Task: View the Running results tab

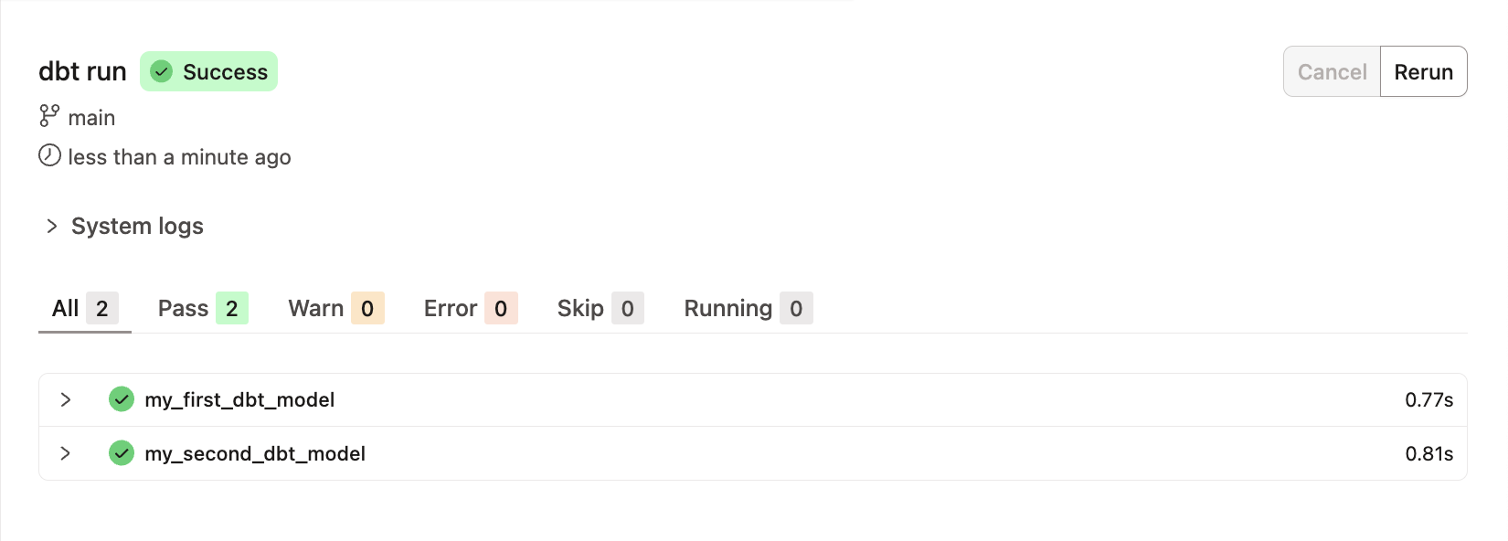Action: tap(748, 309)
